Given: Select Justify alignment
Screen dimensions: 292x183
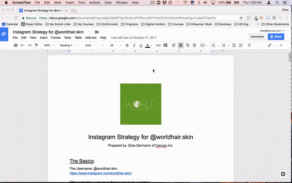Looking at the screenshot, I should 194,45.
